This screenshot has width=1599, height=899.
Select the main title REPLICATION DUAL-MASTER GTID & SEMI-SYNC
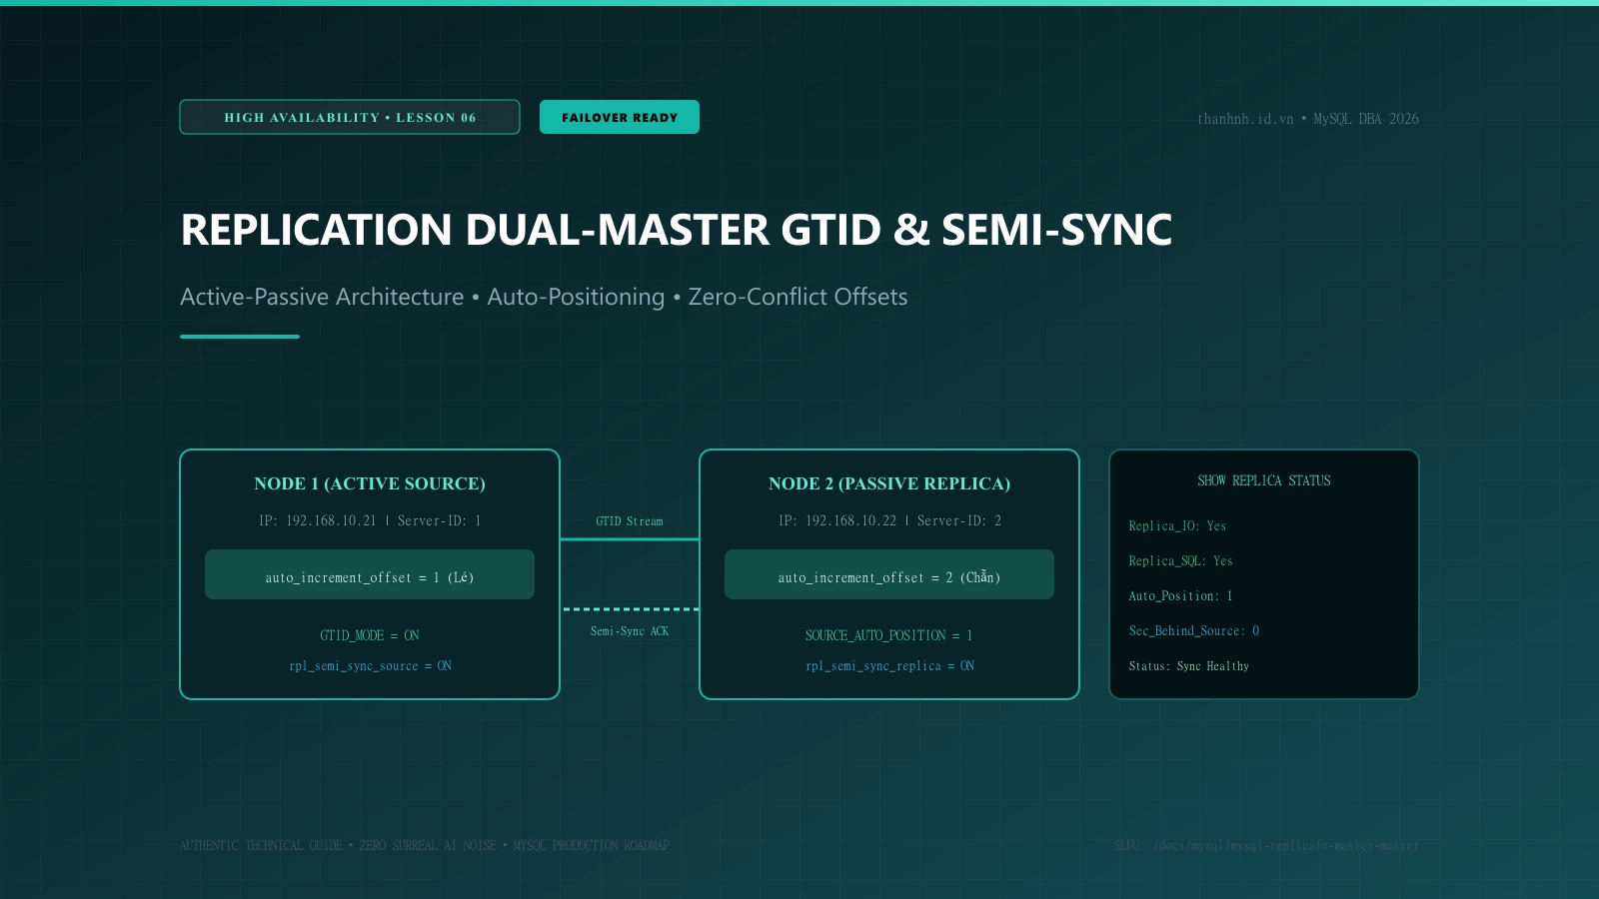click(x=676, y=230)
